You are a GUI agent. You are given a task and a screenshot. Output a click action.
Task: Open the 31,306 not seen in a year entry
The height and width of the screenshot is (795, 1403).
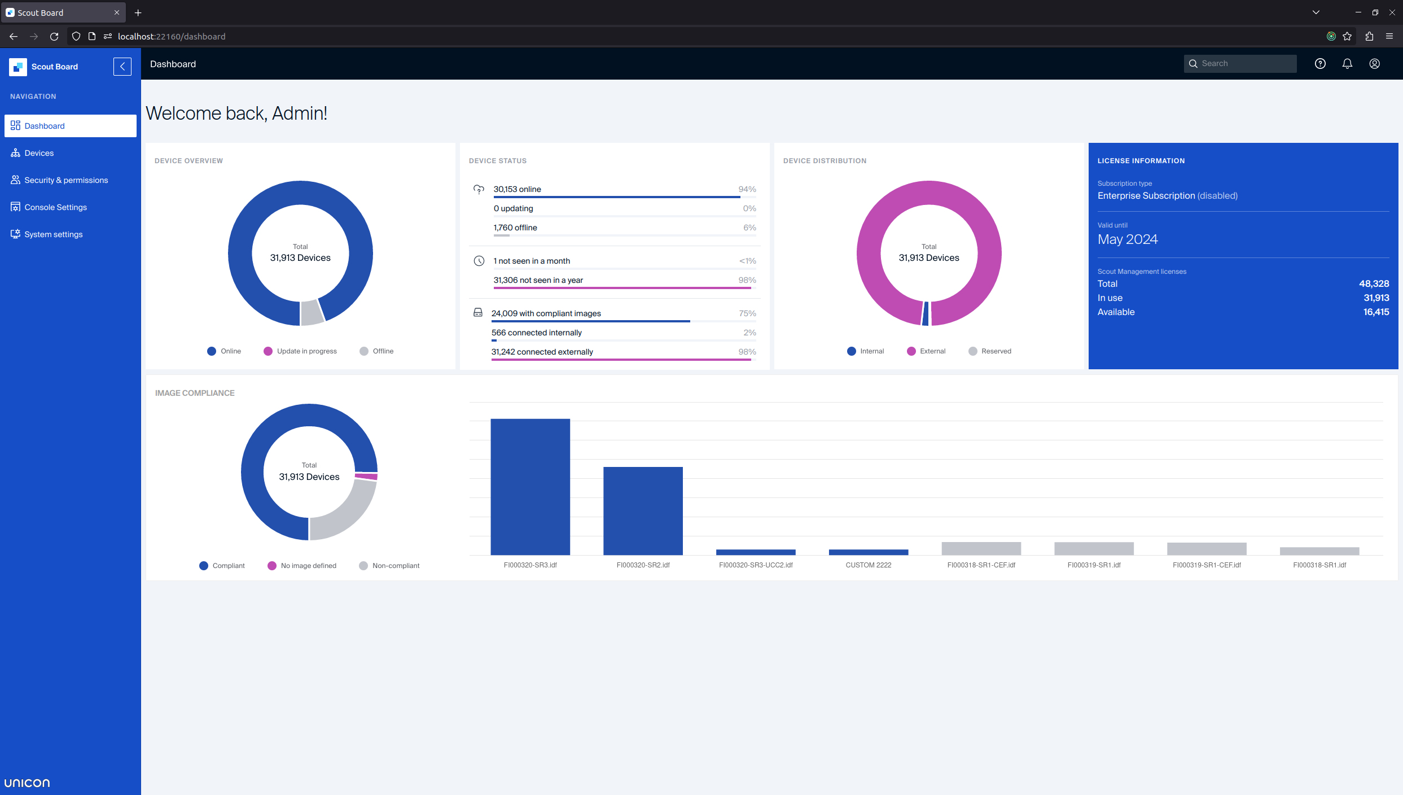(x=538, y=280)
